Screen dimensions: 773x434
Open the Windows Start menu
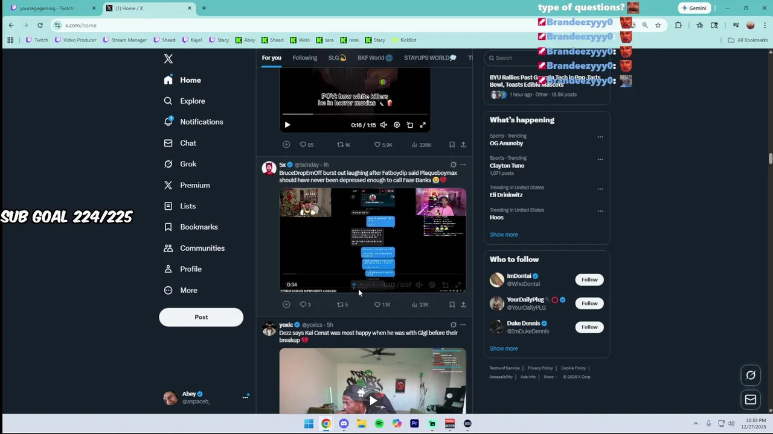pos(309,424)
